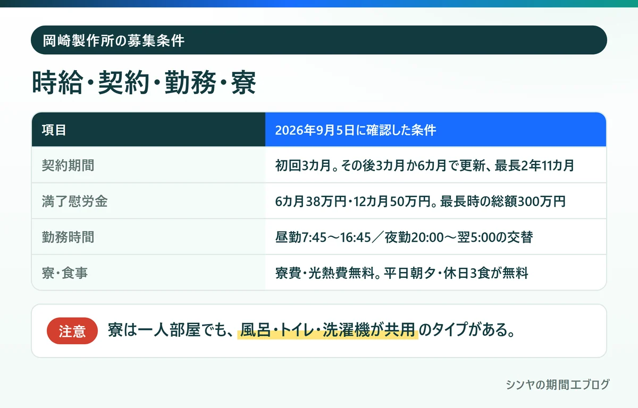Select the cell 6カ月38万円・12カ月50万円
638x408 pixels.
point(435,201)
